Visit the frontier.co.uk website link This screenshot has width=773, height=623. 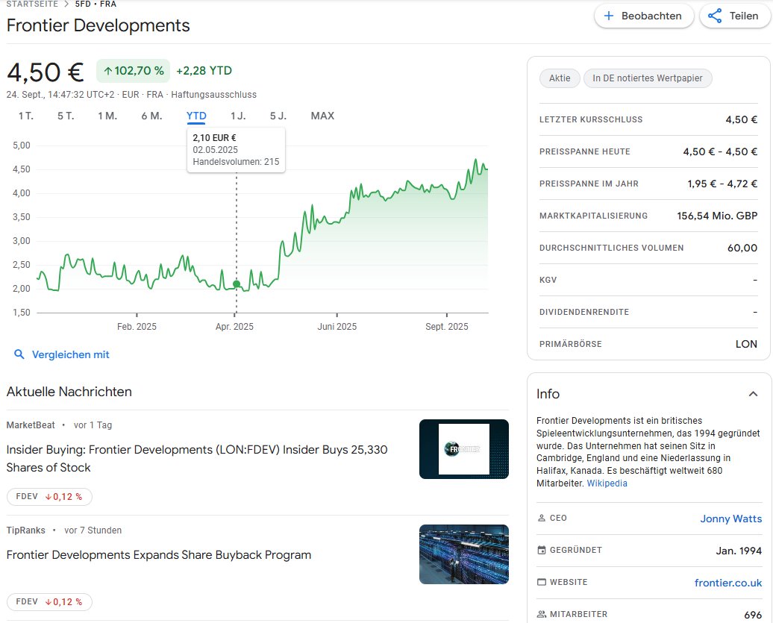pos(728,583)
